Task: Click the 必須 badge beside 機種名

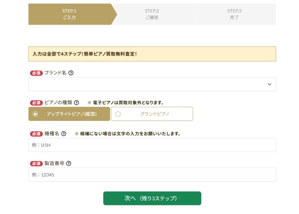Action: [x=36, y=134]
